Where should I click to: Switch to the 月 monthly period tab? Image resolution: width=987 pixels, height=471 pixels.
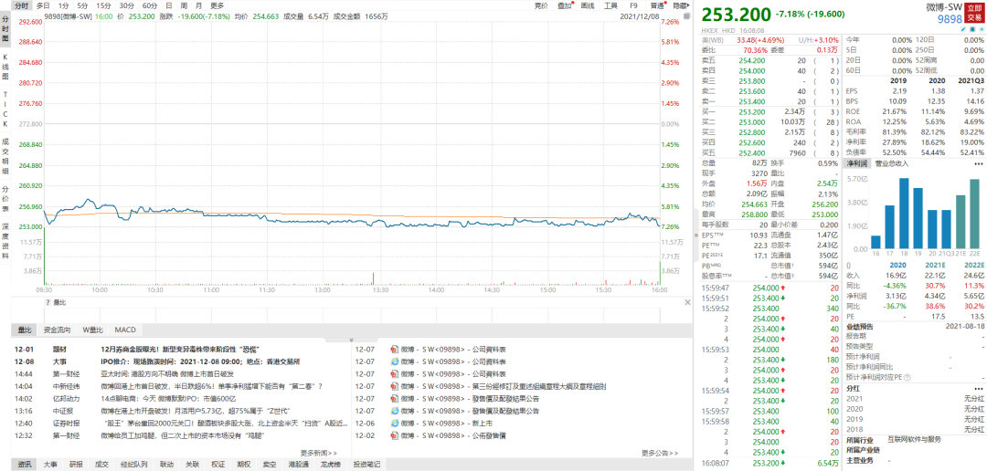[x=198, y=5]
